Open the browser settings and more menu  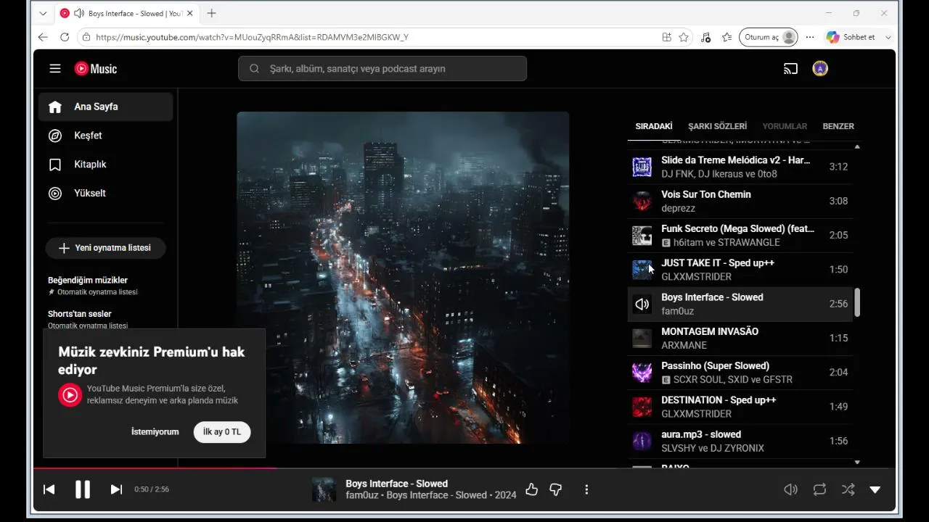pos(810,37)
